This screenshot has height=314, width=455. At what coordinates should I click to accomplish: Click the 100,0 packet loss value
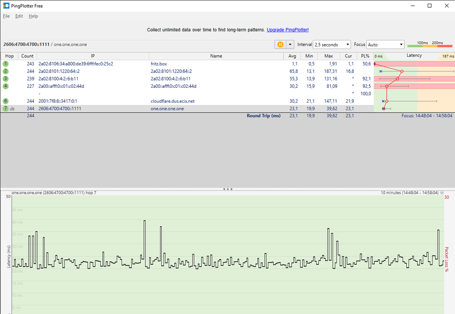click(x=365, y=94)
